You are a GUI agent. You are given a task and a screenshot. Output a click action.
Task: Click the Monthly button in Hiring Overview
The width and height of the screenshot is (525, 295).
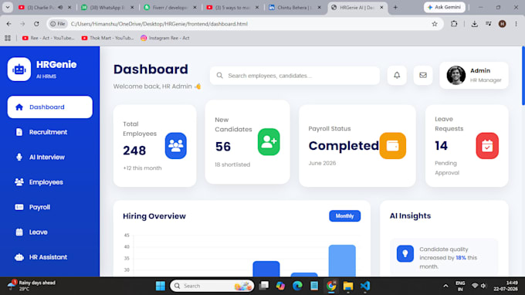click(x=344, y=216)
